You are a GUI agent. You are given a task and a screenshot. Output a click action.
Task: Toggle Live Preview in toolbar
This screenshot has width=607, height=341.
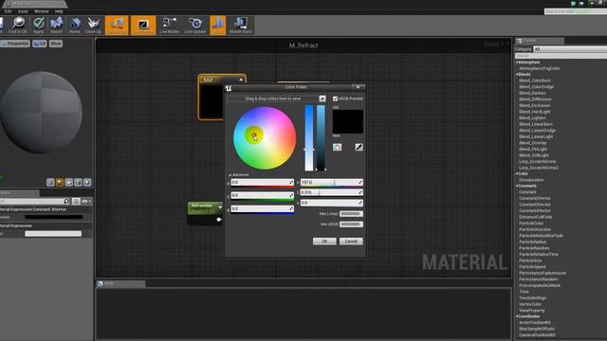[143, 26]
